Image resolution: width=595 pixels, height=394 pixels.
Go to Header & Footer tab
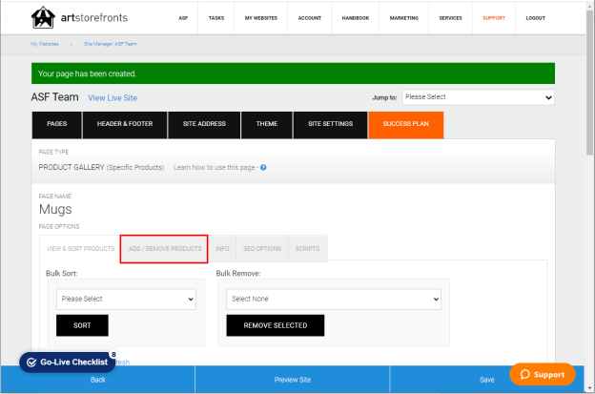[125, 125]
